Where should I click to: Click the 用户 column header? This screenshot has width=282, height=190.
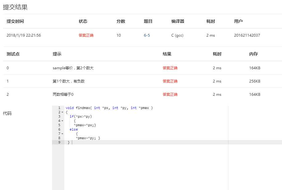tap(238, 21)
